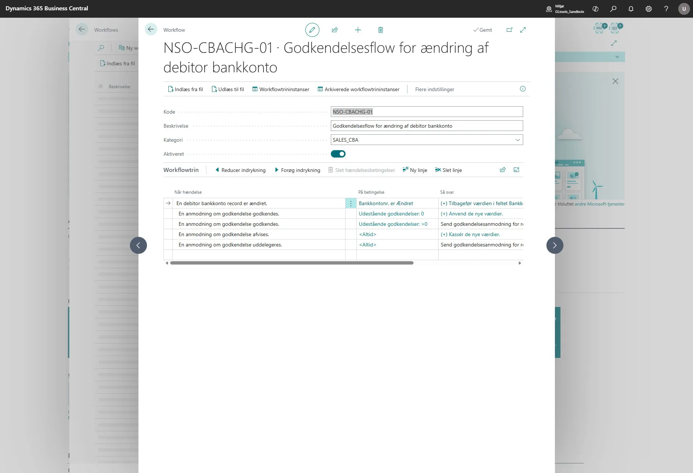The height and width of the screenshot is (473, 693).
Task: Open the Kategori dropdown
Action: [518, 140]
